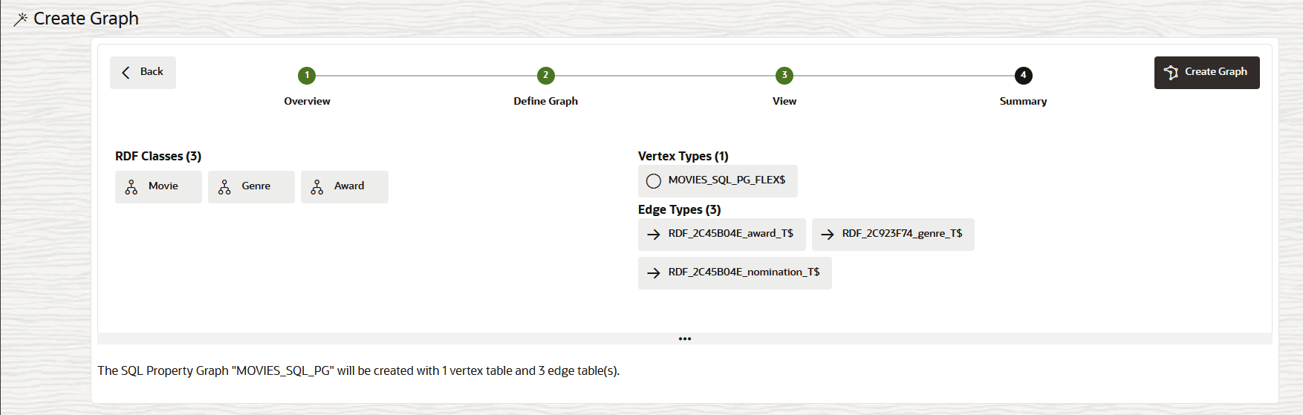This screenshot has height=415, width=1303.
Task: Click the graph icon on Create Graph button
Action: click(x=1172, y=72)
